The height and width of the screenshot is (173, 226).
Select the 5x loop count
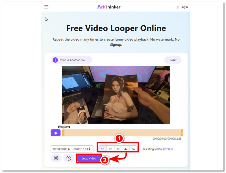pyautogui.click(x=134, y=149)
